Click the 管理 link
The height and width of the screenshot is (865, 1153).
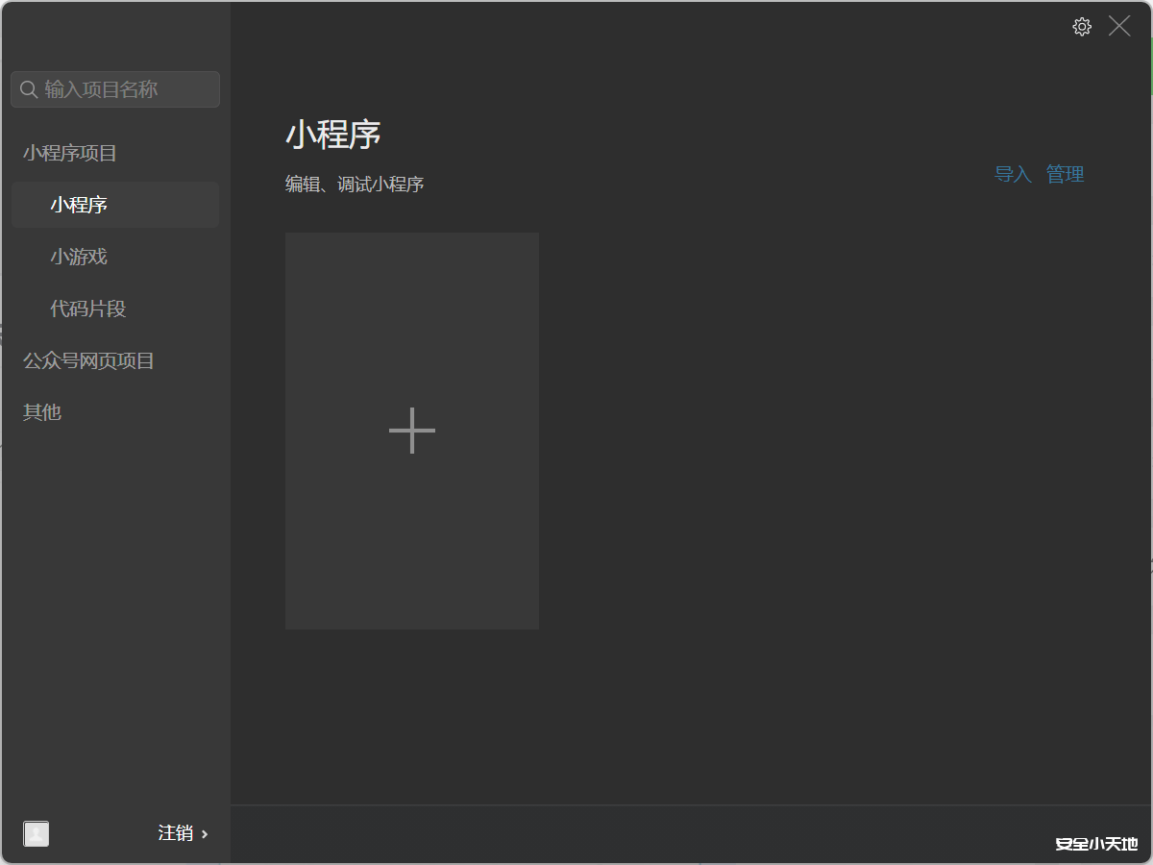(x=1065, y=174)
